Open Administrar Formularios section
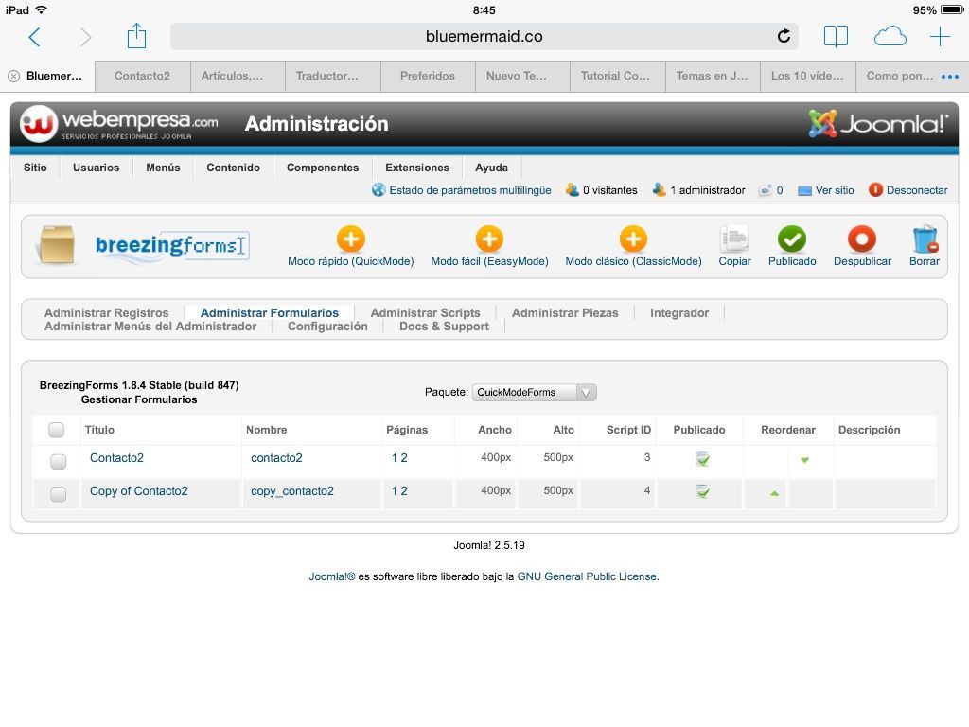 tap(270, 312)
